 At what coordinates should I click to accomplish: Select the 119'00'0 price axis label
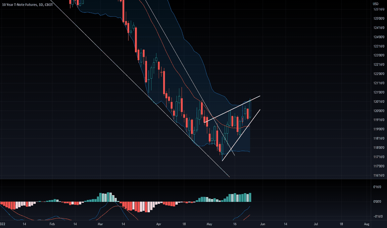[x=379, y=129]
